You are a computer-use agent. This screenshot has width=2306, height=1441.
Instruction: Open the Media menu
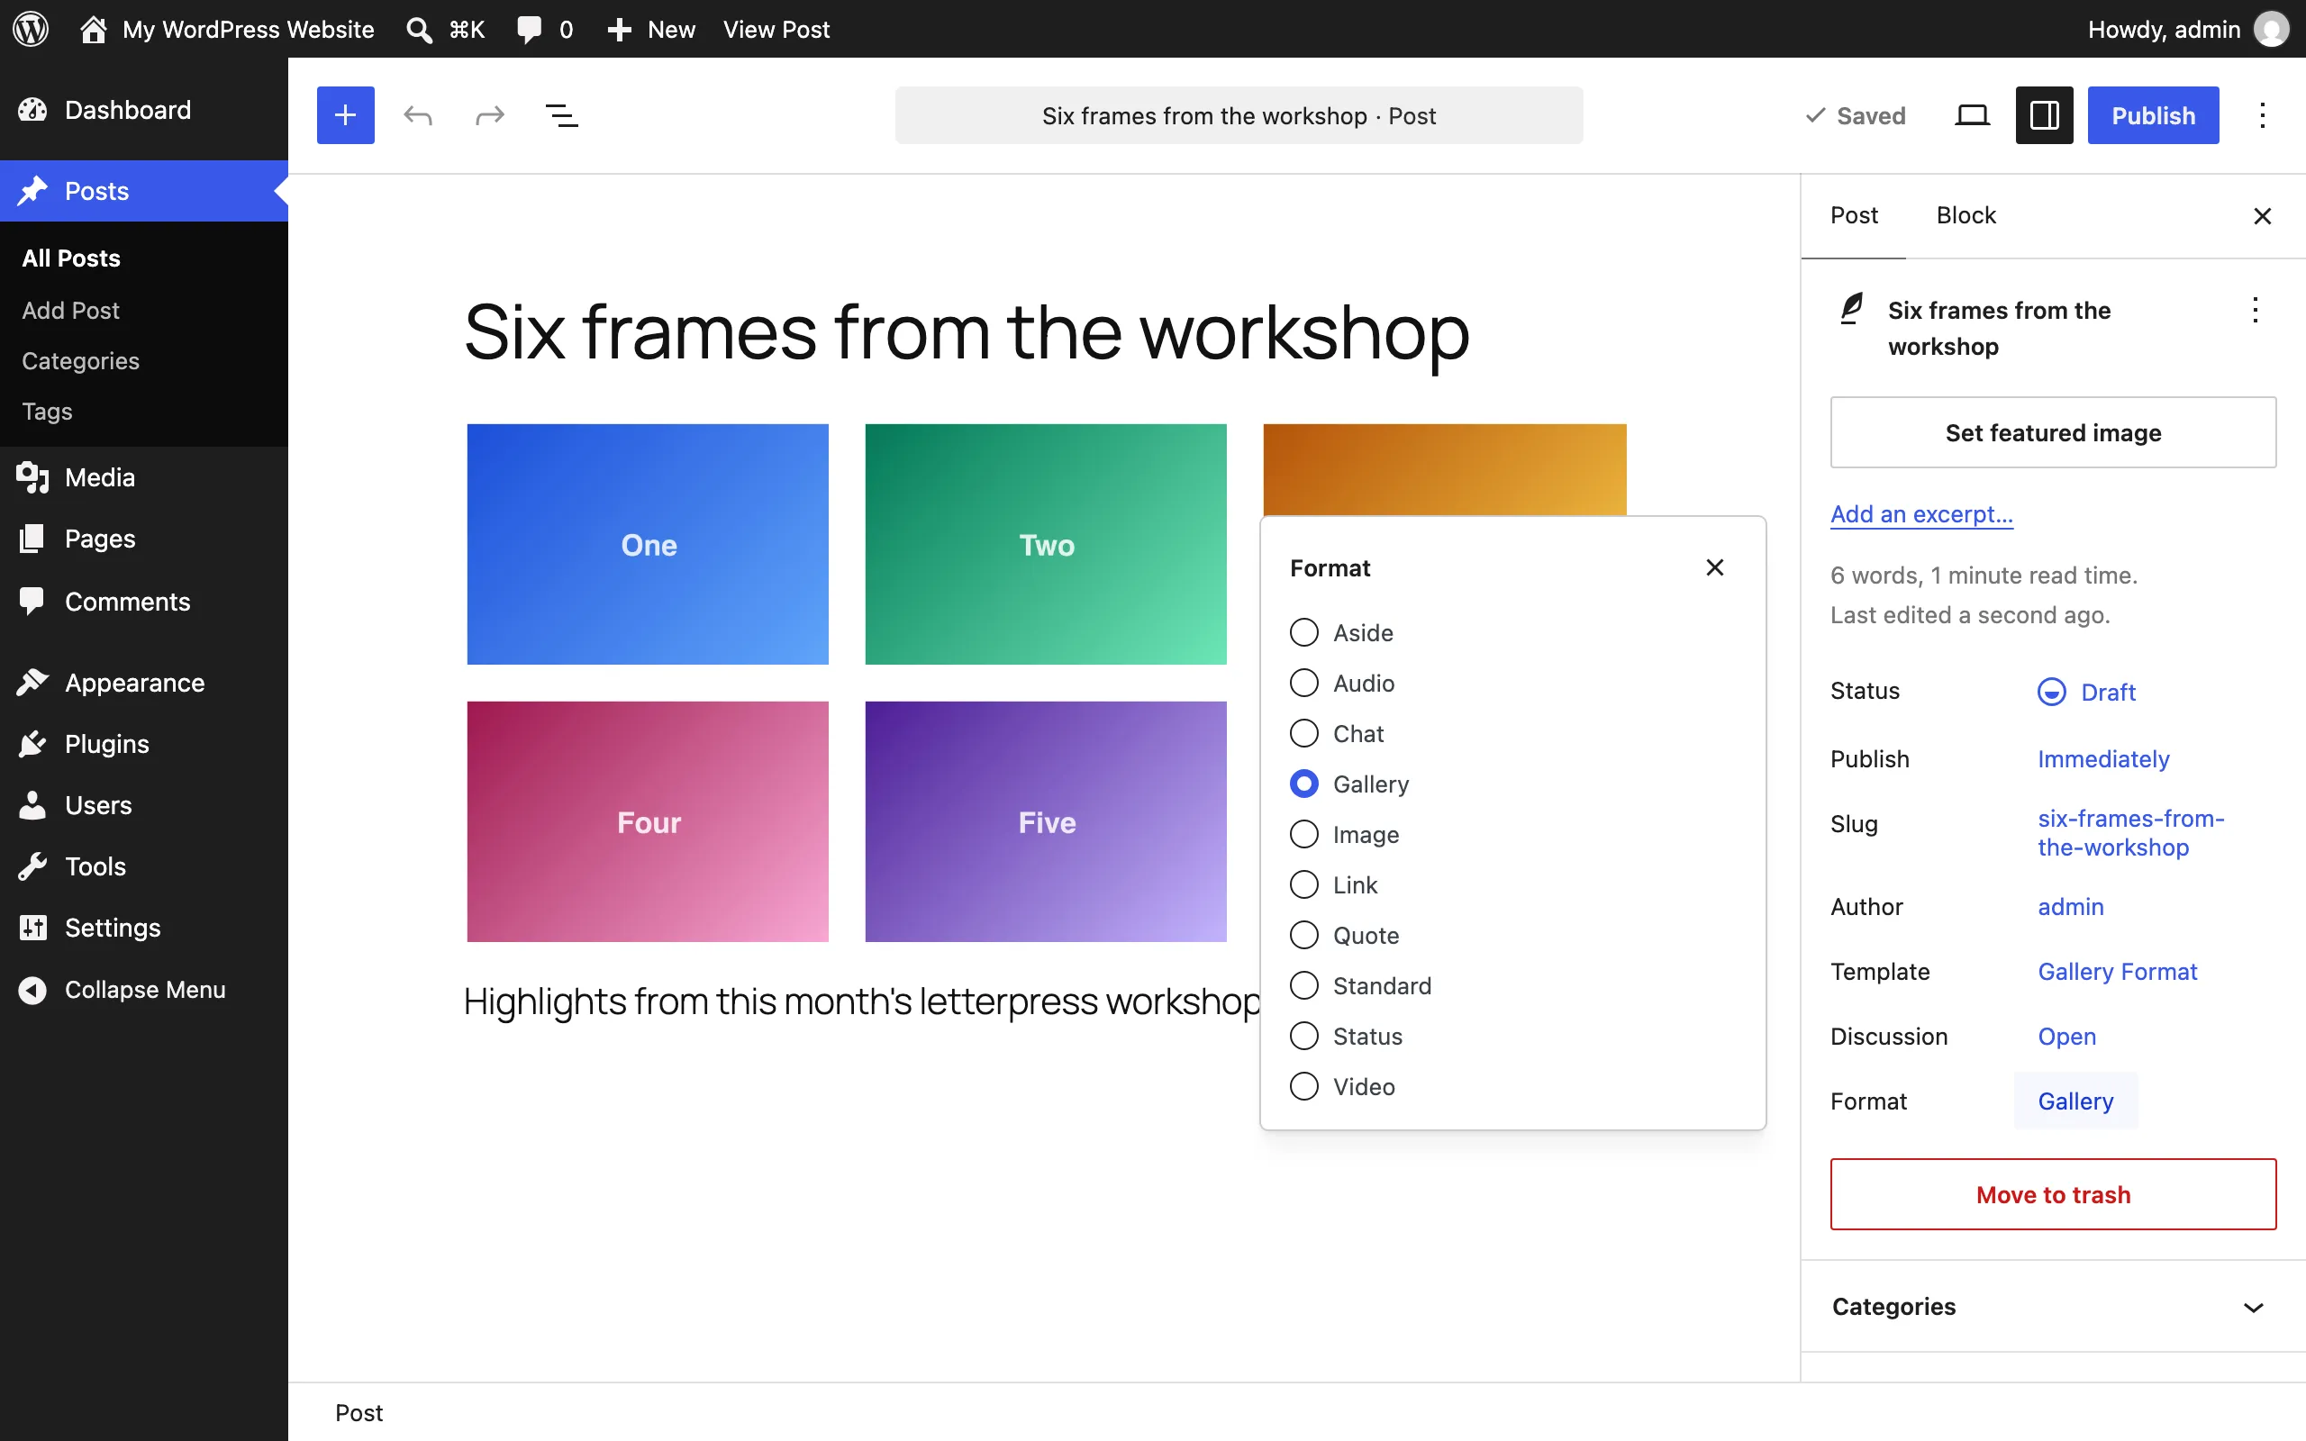tap(144, 477)
